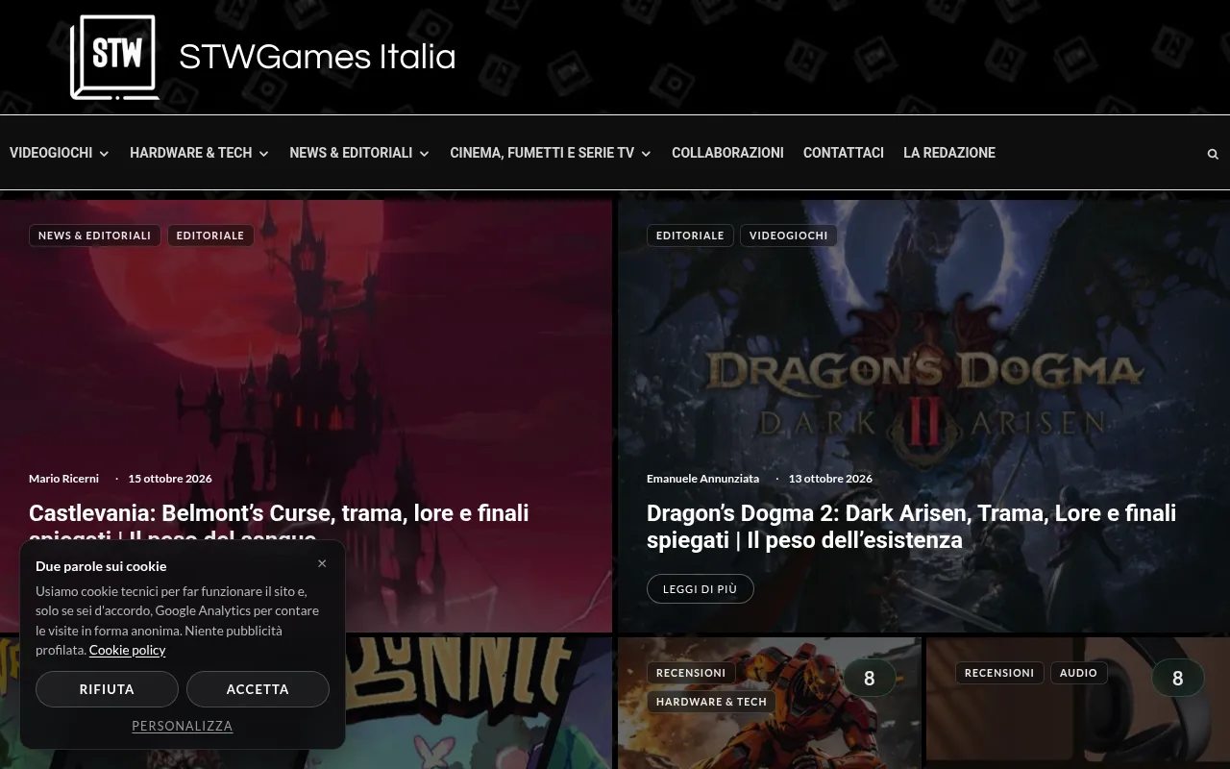This screenshot has height=769, width=1230.
Task: Select Editoriale tag on Dragon's Dogma card
Action: pyautogui.click(x=690, y=236)
